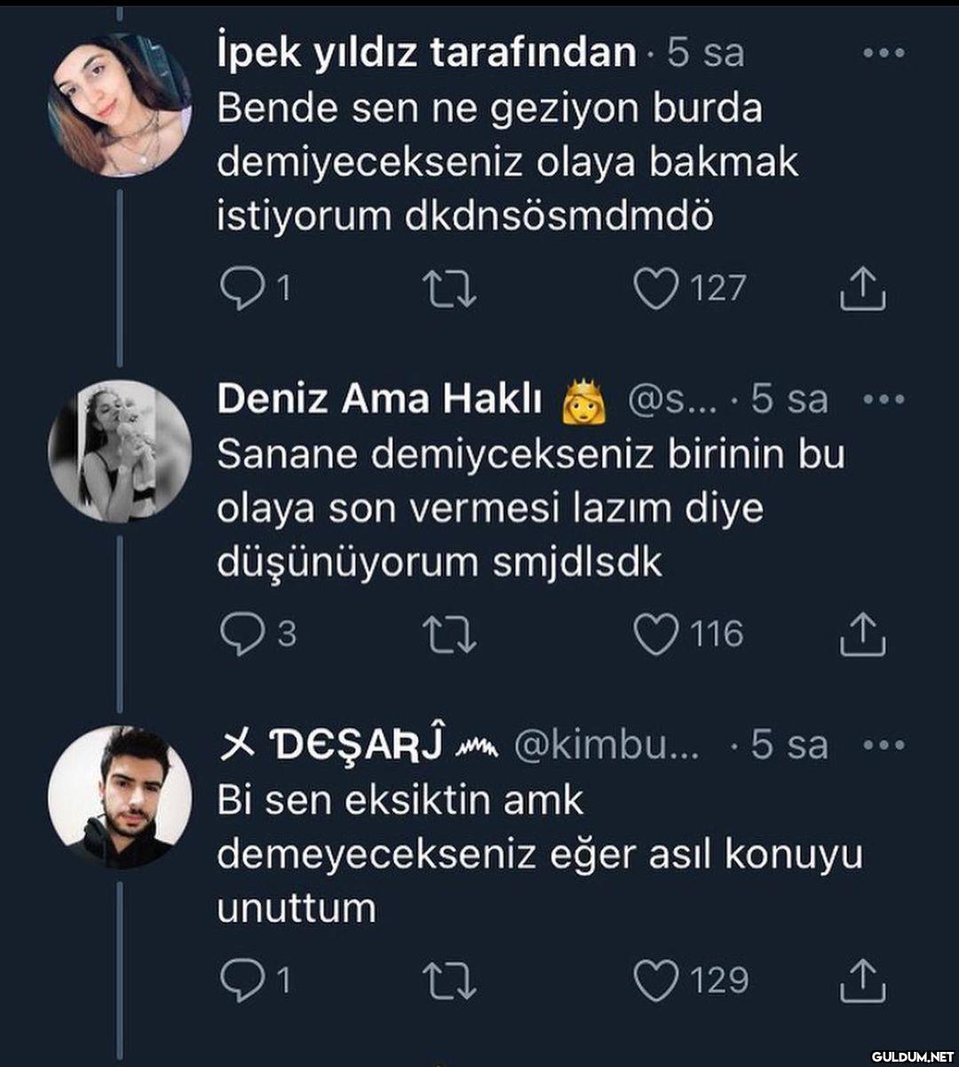Screen dimensions: 959x1067
Task: Like the tweet with 129 likes
Action: tap(656, 981)
